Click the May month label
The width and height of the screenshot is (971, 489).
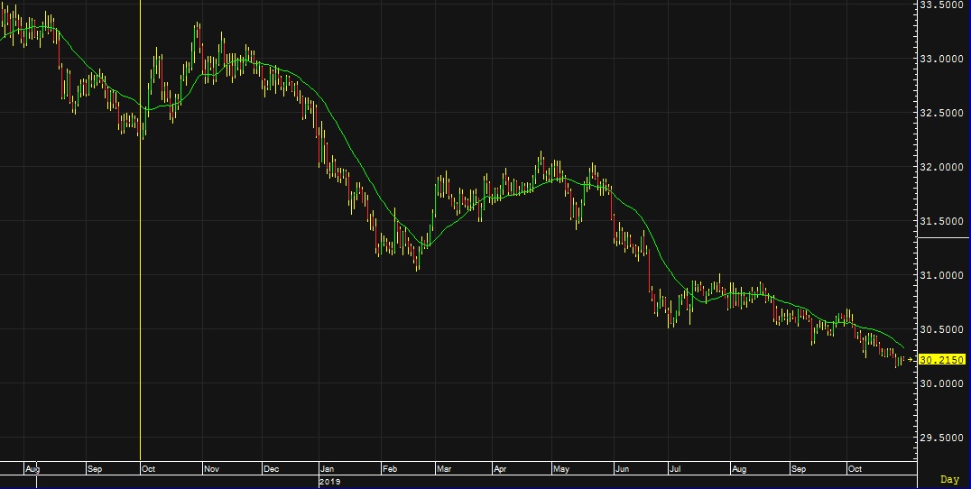pyautogui.click(x=561, y=469)
